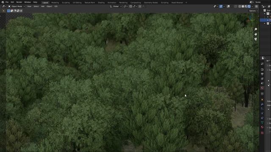Screen dimensions: 271x152
Task: Click the Blender logo menu icon
Action: click(3, 2)
